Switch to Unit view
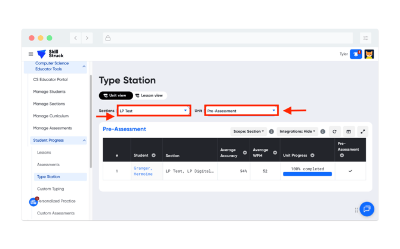This screenshot has height=249, width=400. 116,95
